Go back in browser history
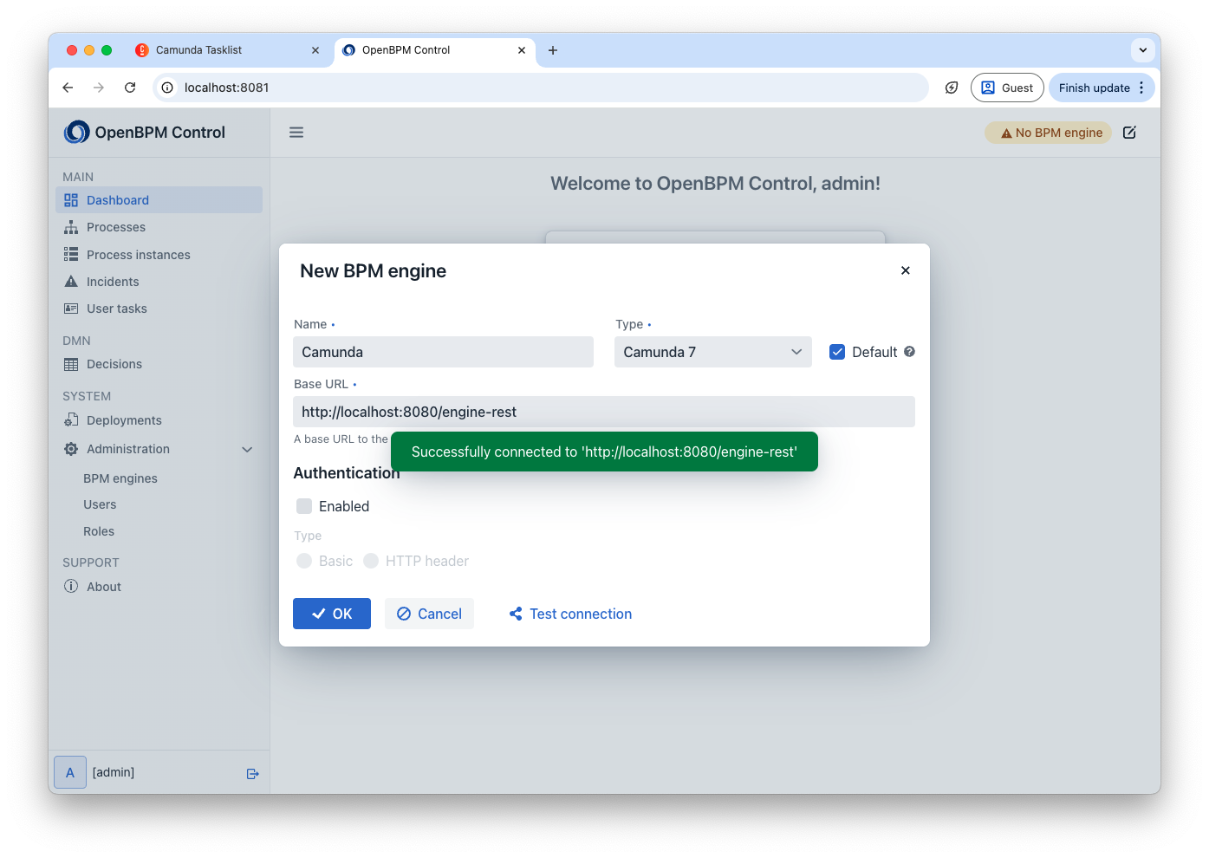 tap(68, 88)
